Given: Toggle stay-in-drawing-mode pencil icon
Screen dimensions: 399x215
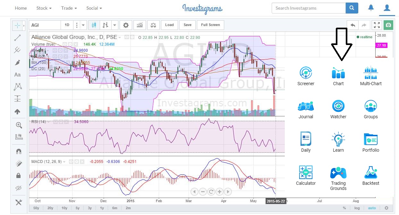Looking at the screenshot, I should click(19, 163).
